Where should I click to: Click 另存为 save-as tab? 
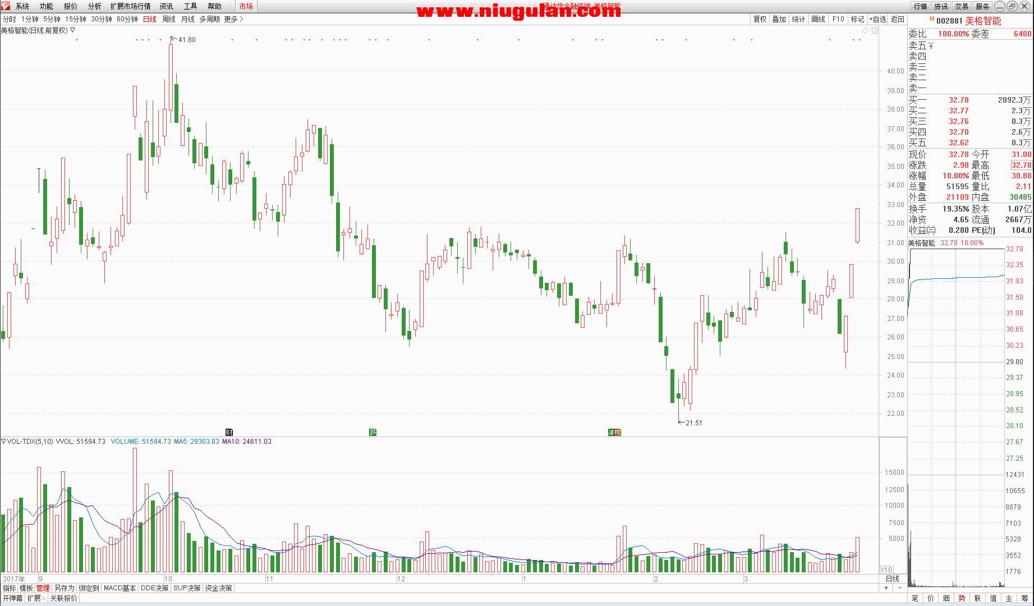(x=65, y=589)
